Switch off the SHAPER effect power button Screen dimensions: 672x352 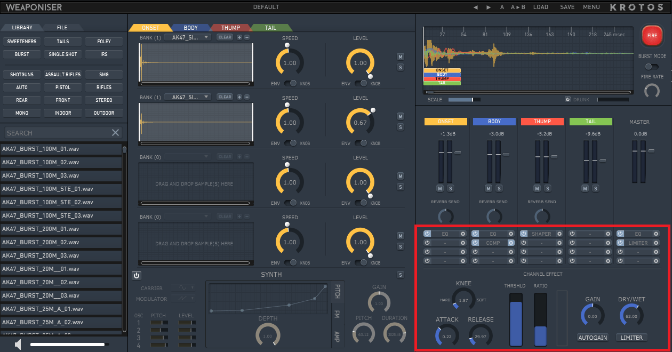(x=524, y=234)
